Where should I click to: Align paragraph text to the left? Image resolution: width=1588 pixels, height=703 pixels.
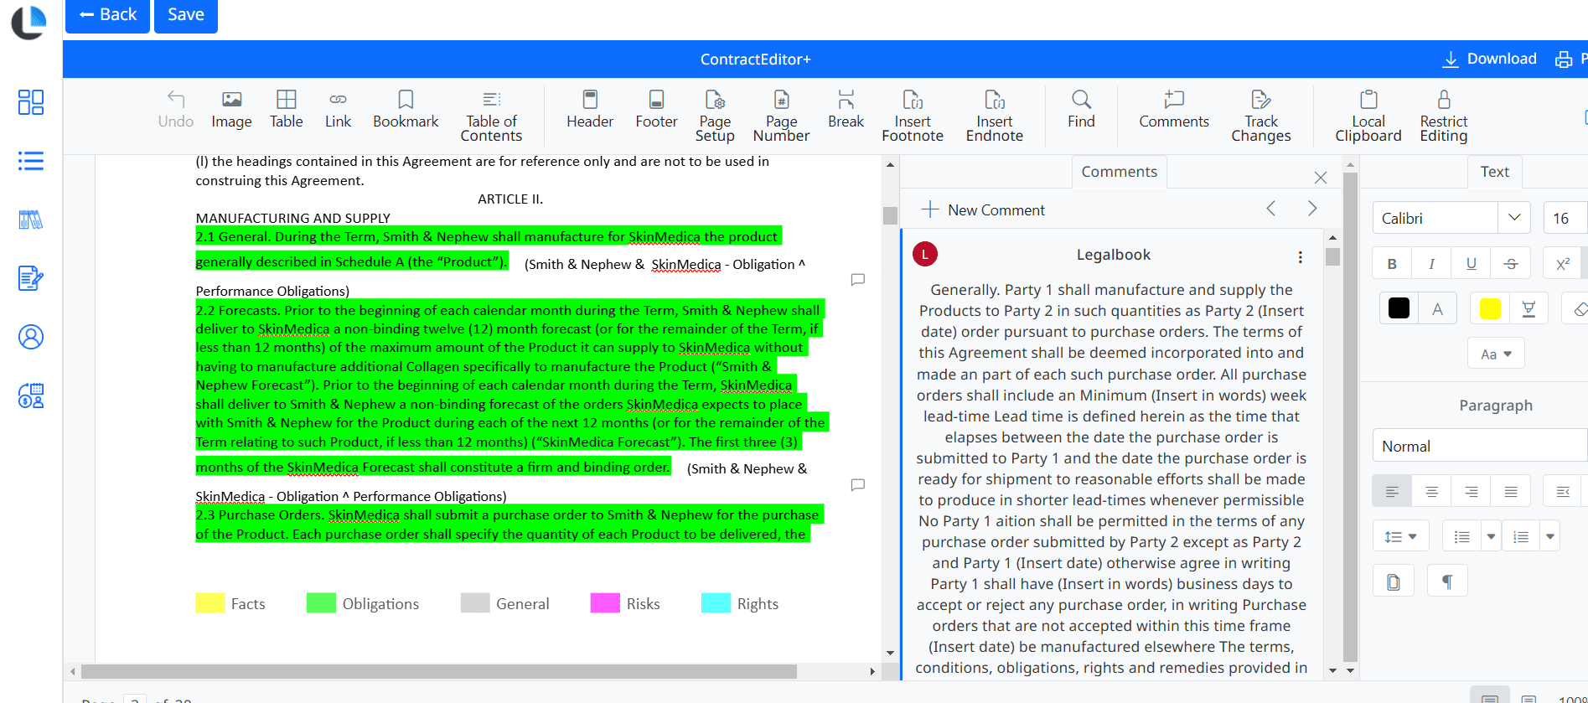pyautogui.click(x=1392, y=492)
